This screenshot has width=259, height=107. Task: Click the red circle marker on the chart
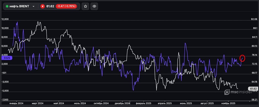(242, 58)
